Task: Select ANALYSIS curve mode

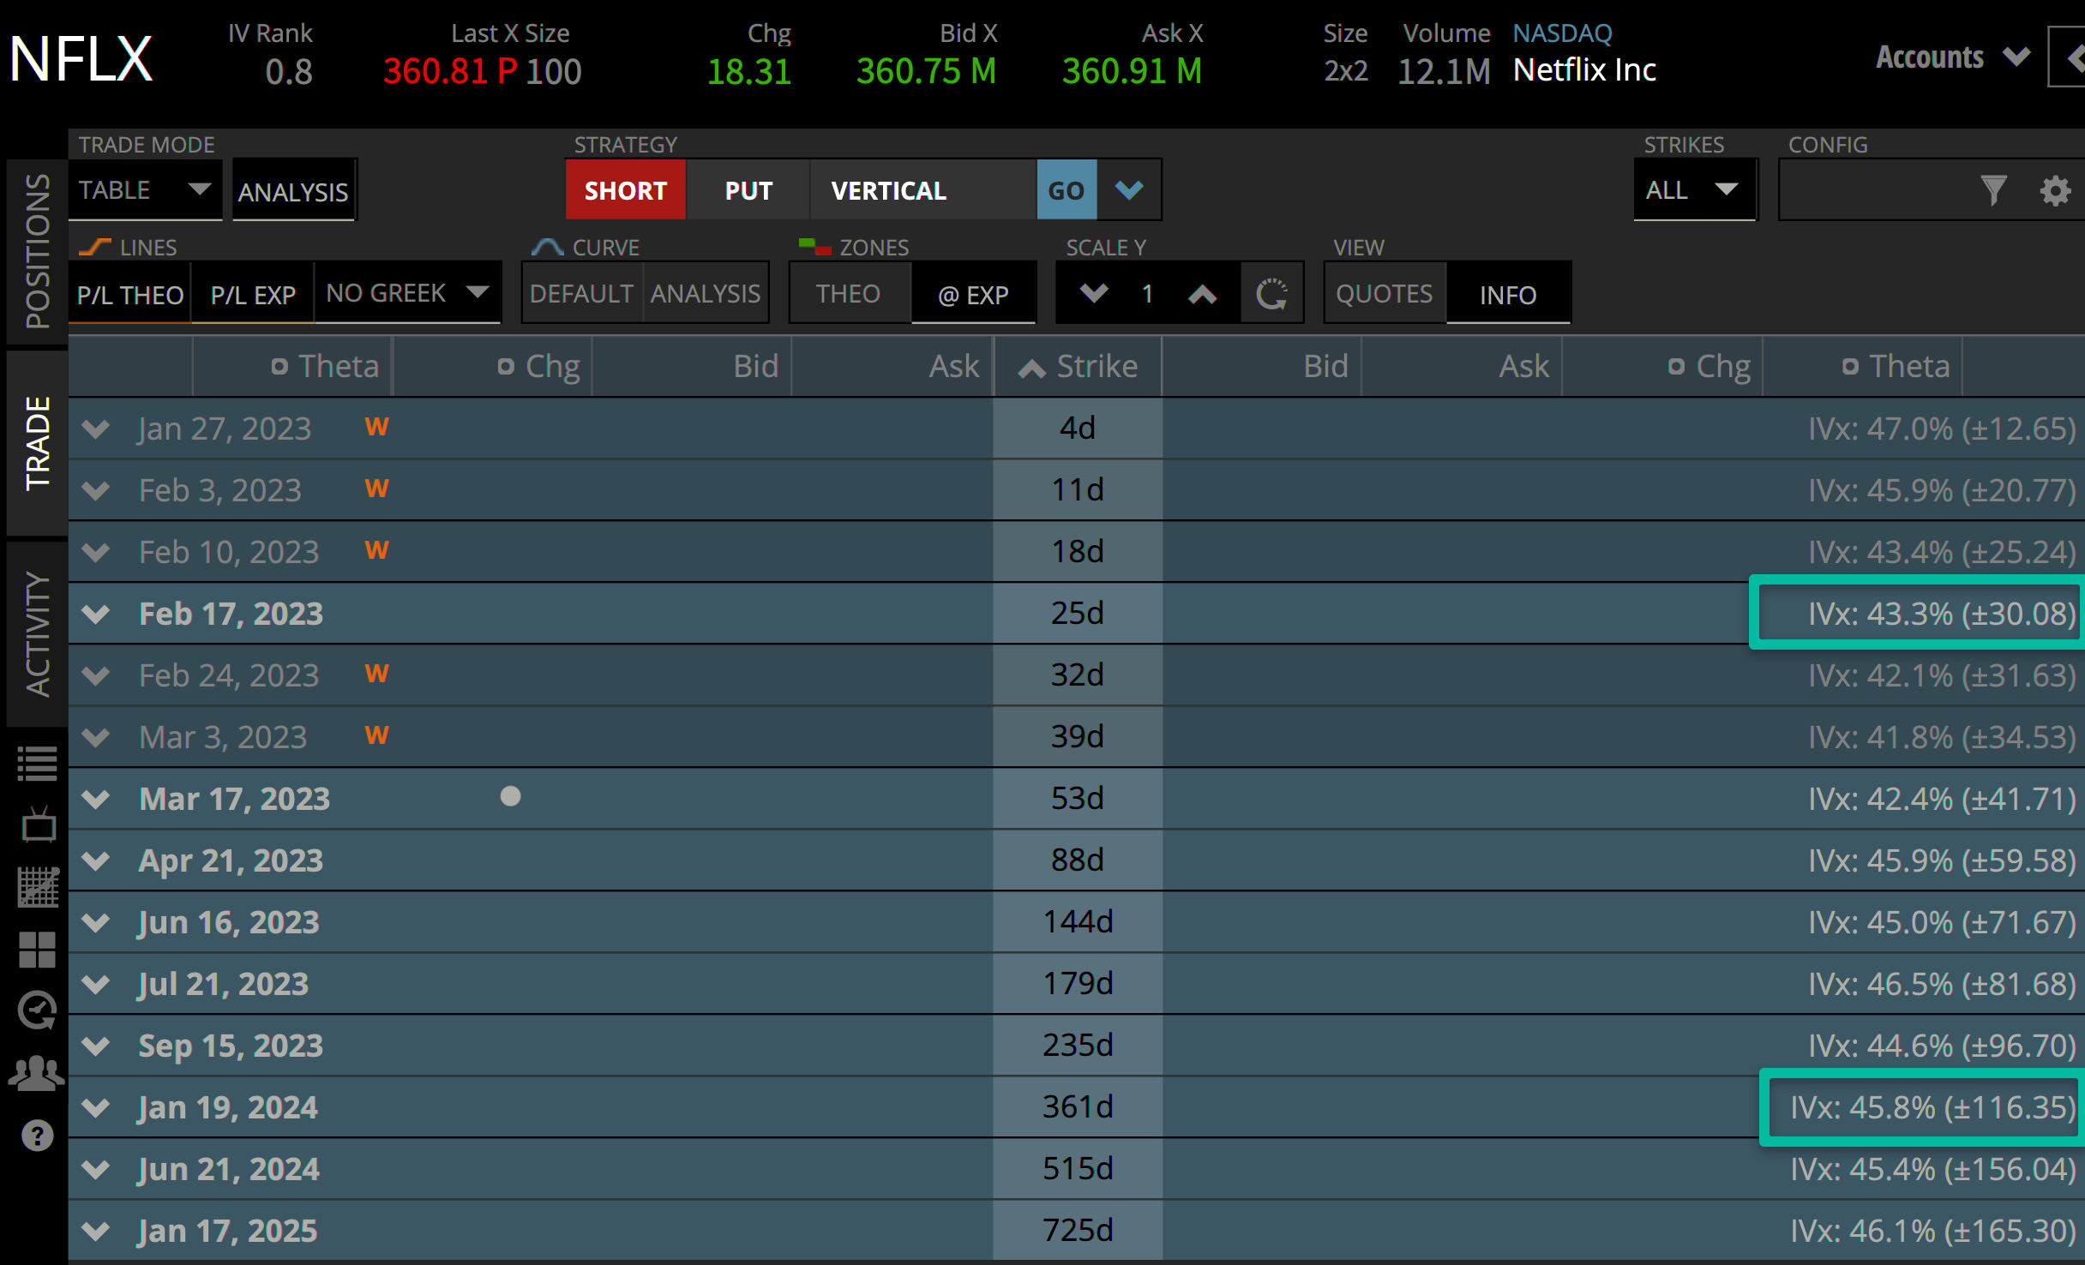Action: click(706, 294)
